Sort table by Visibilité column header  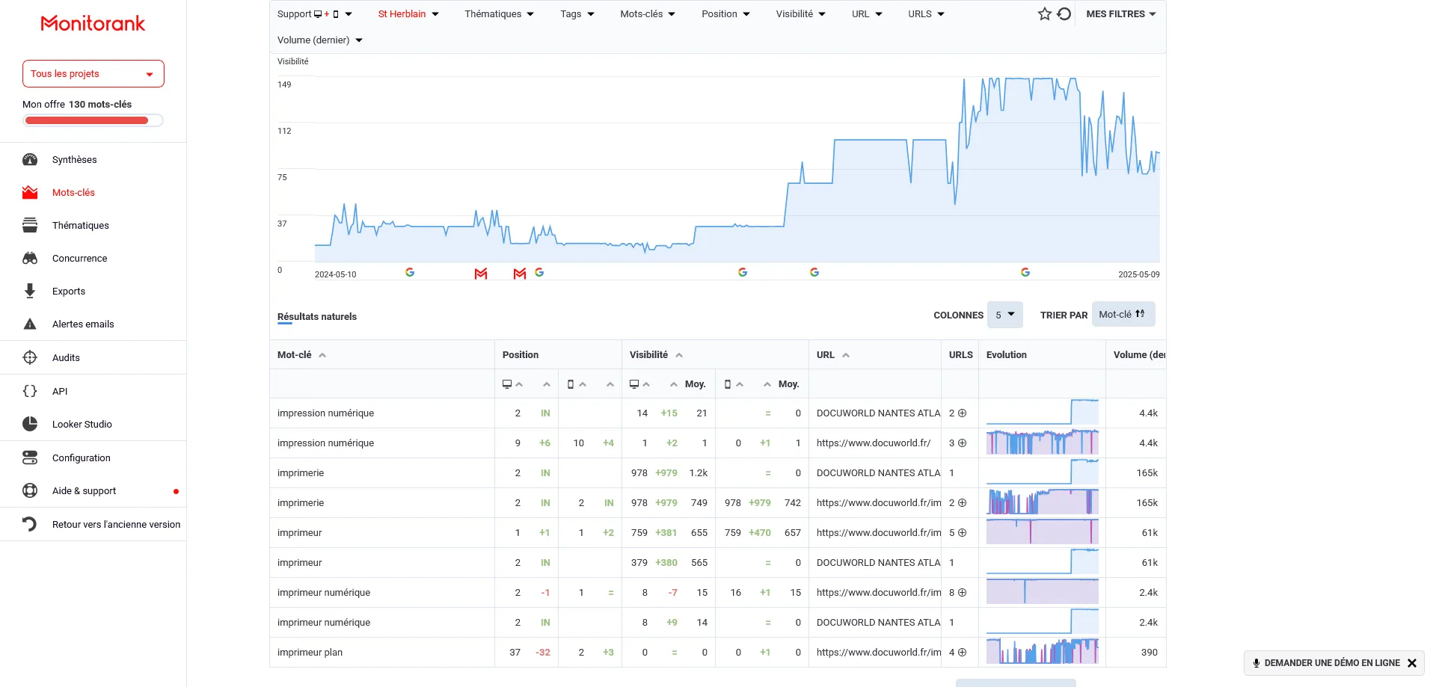656,355
